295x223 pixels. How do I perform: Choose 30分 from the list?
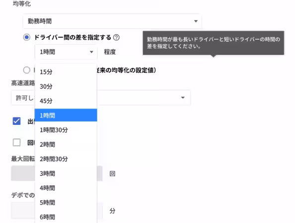[x=66, y=86]
